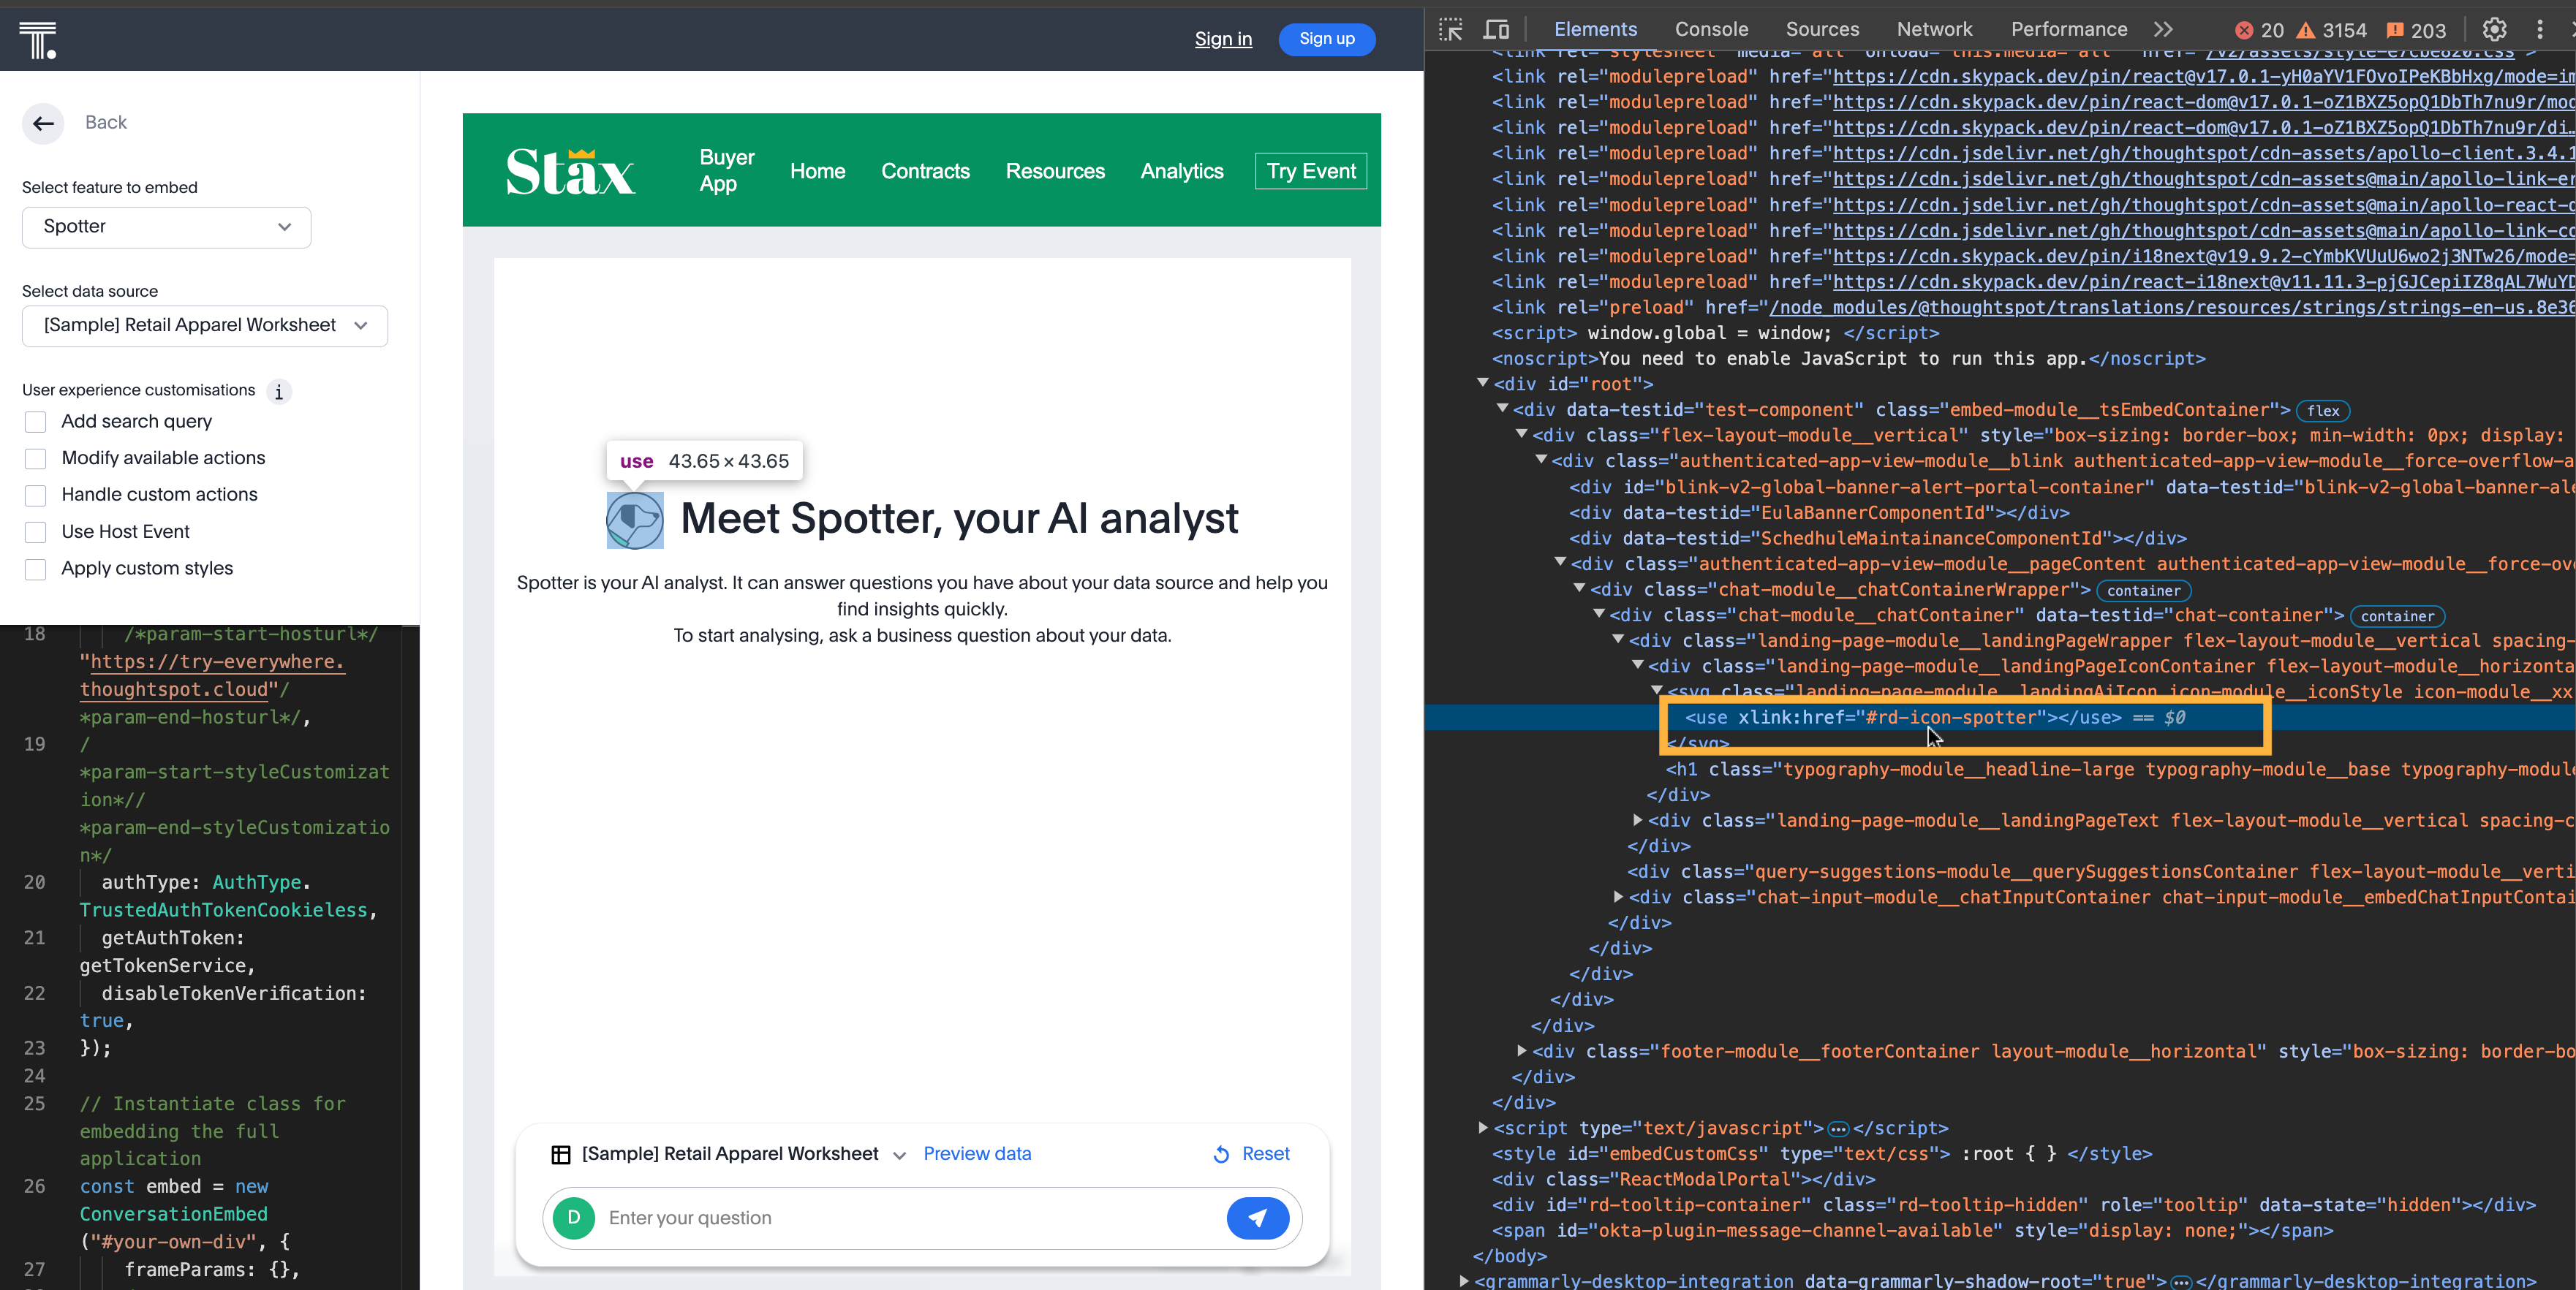Expand the chatInputContainer div node
Screen dimensions: 2576x1290
[x=1618, y=896]
